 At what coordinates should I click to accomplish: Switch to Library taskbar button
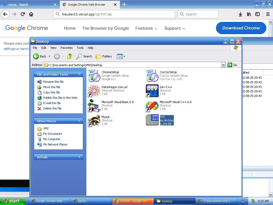91,201
